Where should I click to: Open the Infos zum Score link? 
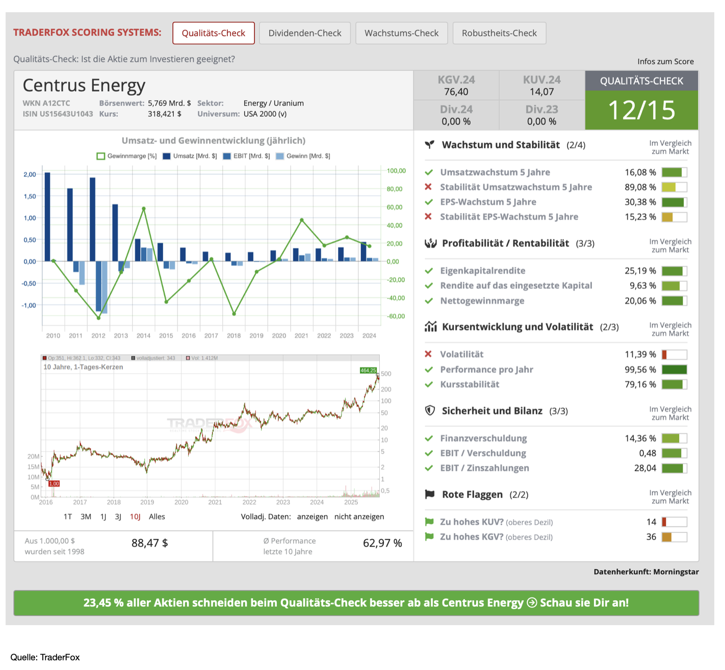point(665,61)
